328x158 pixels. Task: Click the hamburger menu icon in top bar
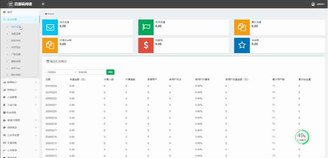[43, 4]
